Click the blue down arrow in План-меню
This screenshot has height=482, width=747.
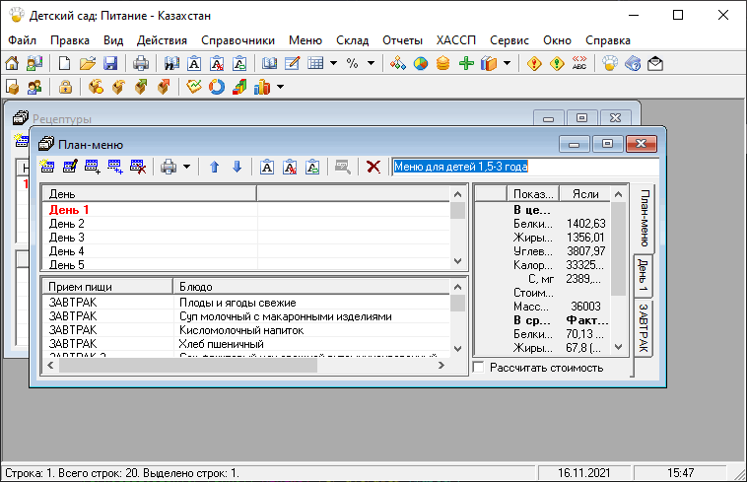[237, 167]
